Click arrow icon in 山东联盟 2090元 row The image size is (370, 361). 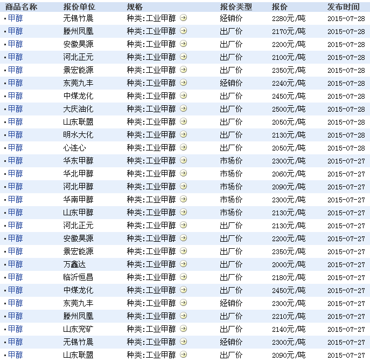coord(183,355)
